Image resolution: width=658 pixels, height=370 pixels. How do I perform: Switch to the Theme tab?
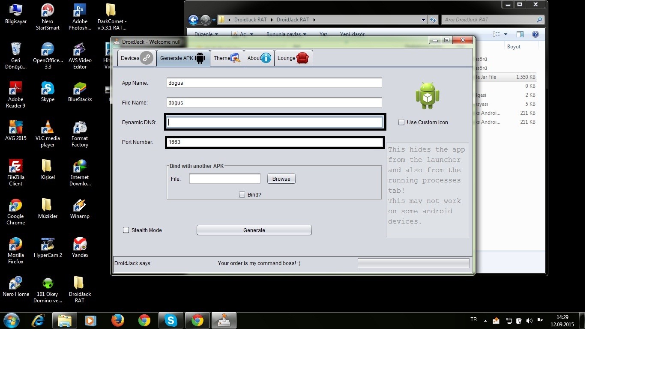[x=227, y=58]
